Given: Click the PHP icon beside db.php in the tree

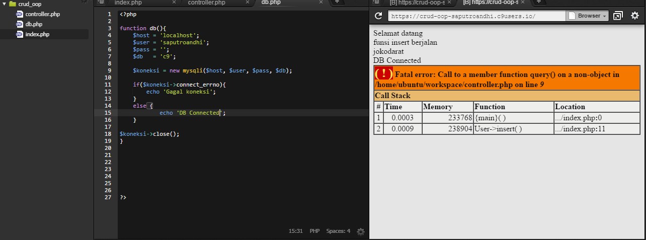Looking at the screenshot, I should point(19,24).
